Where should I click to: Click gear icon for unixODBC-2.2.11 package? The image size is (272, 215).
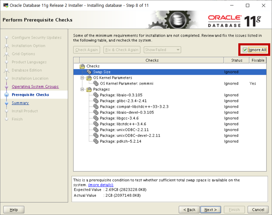coord(96,130)
